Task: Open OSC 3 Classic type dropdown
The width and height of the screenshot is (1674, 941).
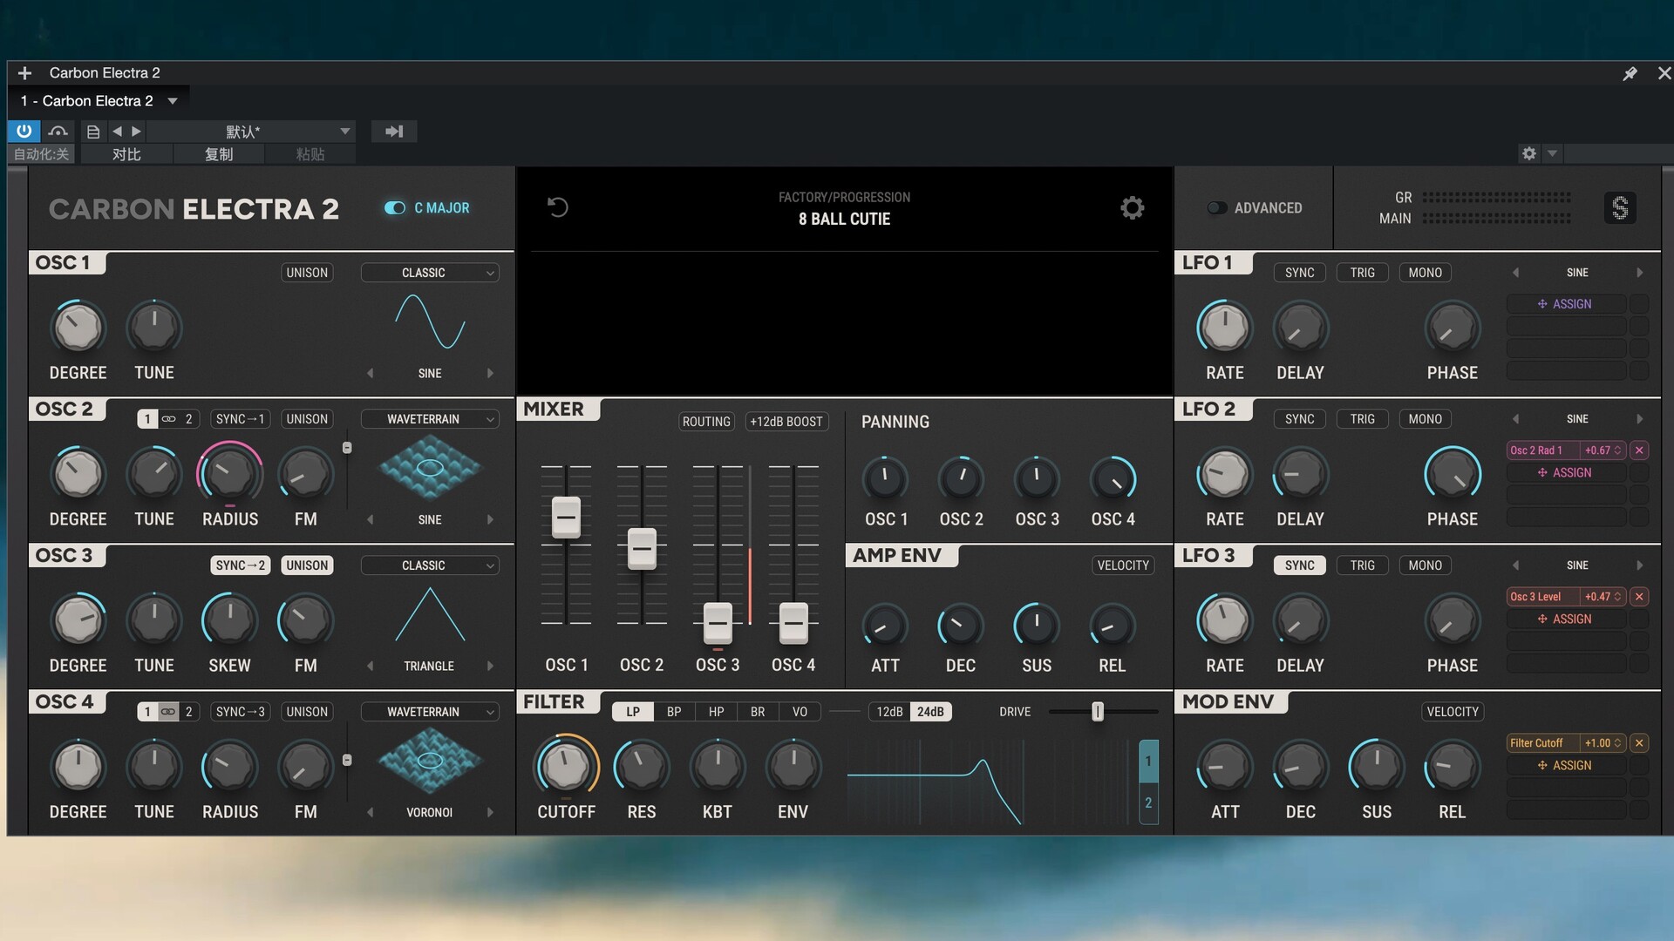Action: [430, 565]
